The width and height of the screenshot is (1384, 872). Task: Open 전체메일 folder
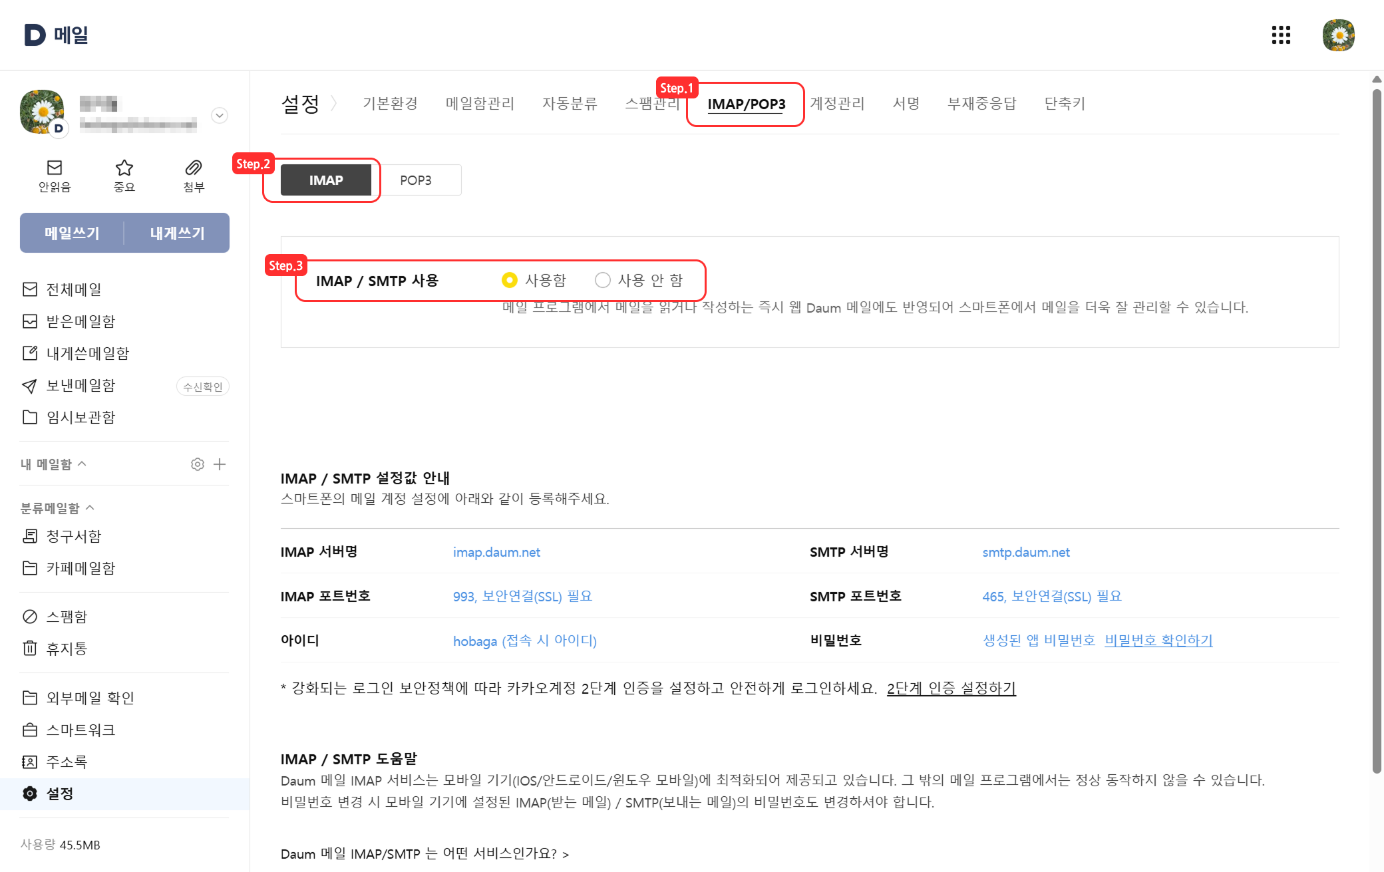pyautogui.click(x=74, y=289)
